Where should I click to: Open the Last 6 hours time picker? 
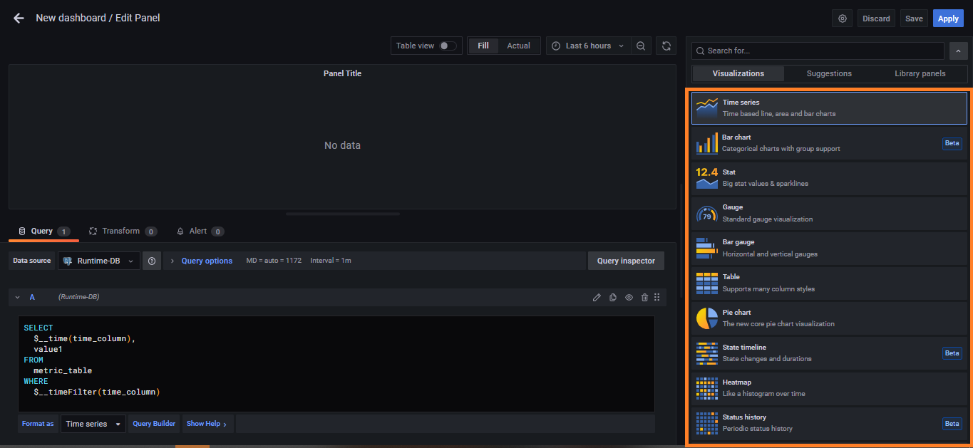tap(588, 46)
